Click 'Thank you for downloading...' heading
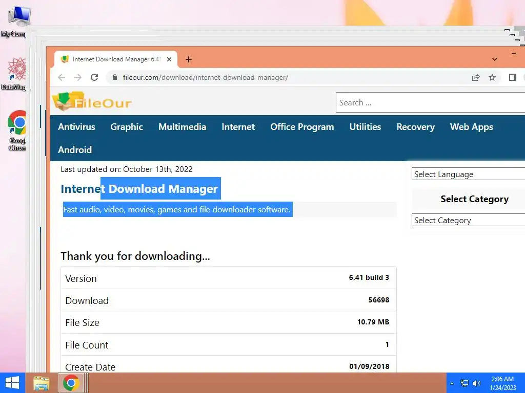This screenshot has height=393, width=525. point(135,256)
